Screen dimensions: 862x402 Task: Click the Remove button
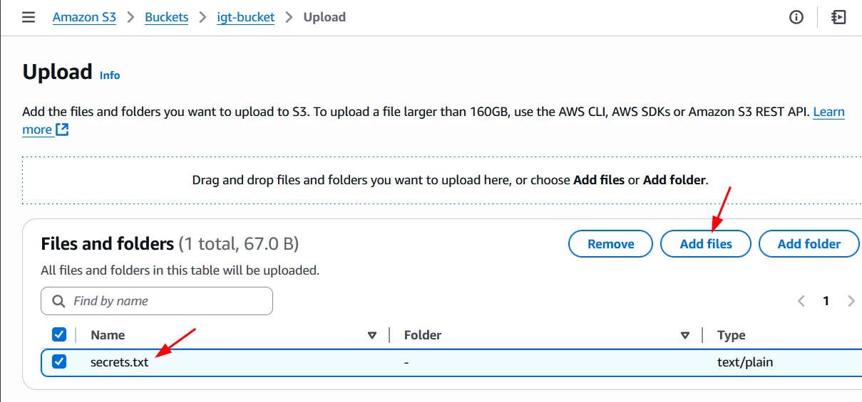(610, 244)
